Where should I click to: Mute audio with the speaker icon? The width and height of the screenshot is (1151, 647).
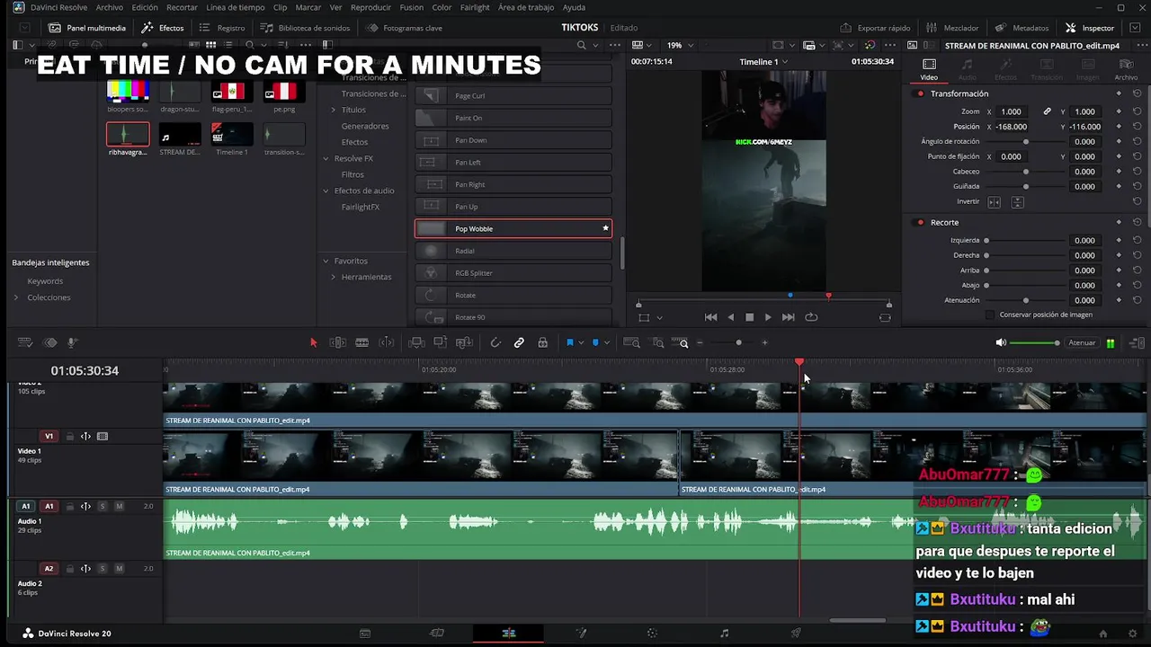click(1001, 342)
